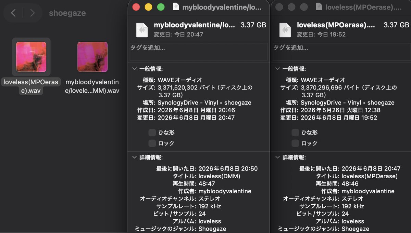
Task: Click the header text 変更日: 今日 19:52
Action: tap(321, 35)
